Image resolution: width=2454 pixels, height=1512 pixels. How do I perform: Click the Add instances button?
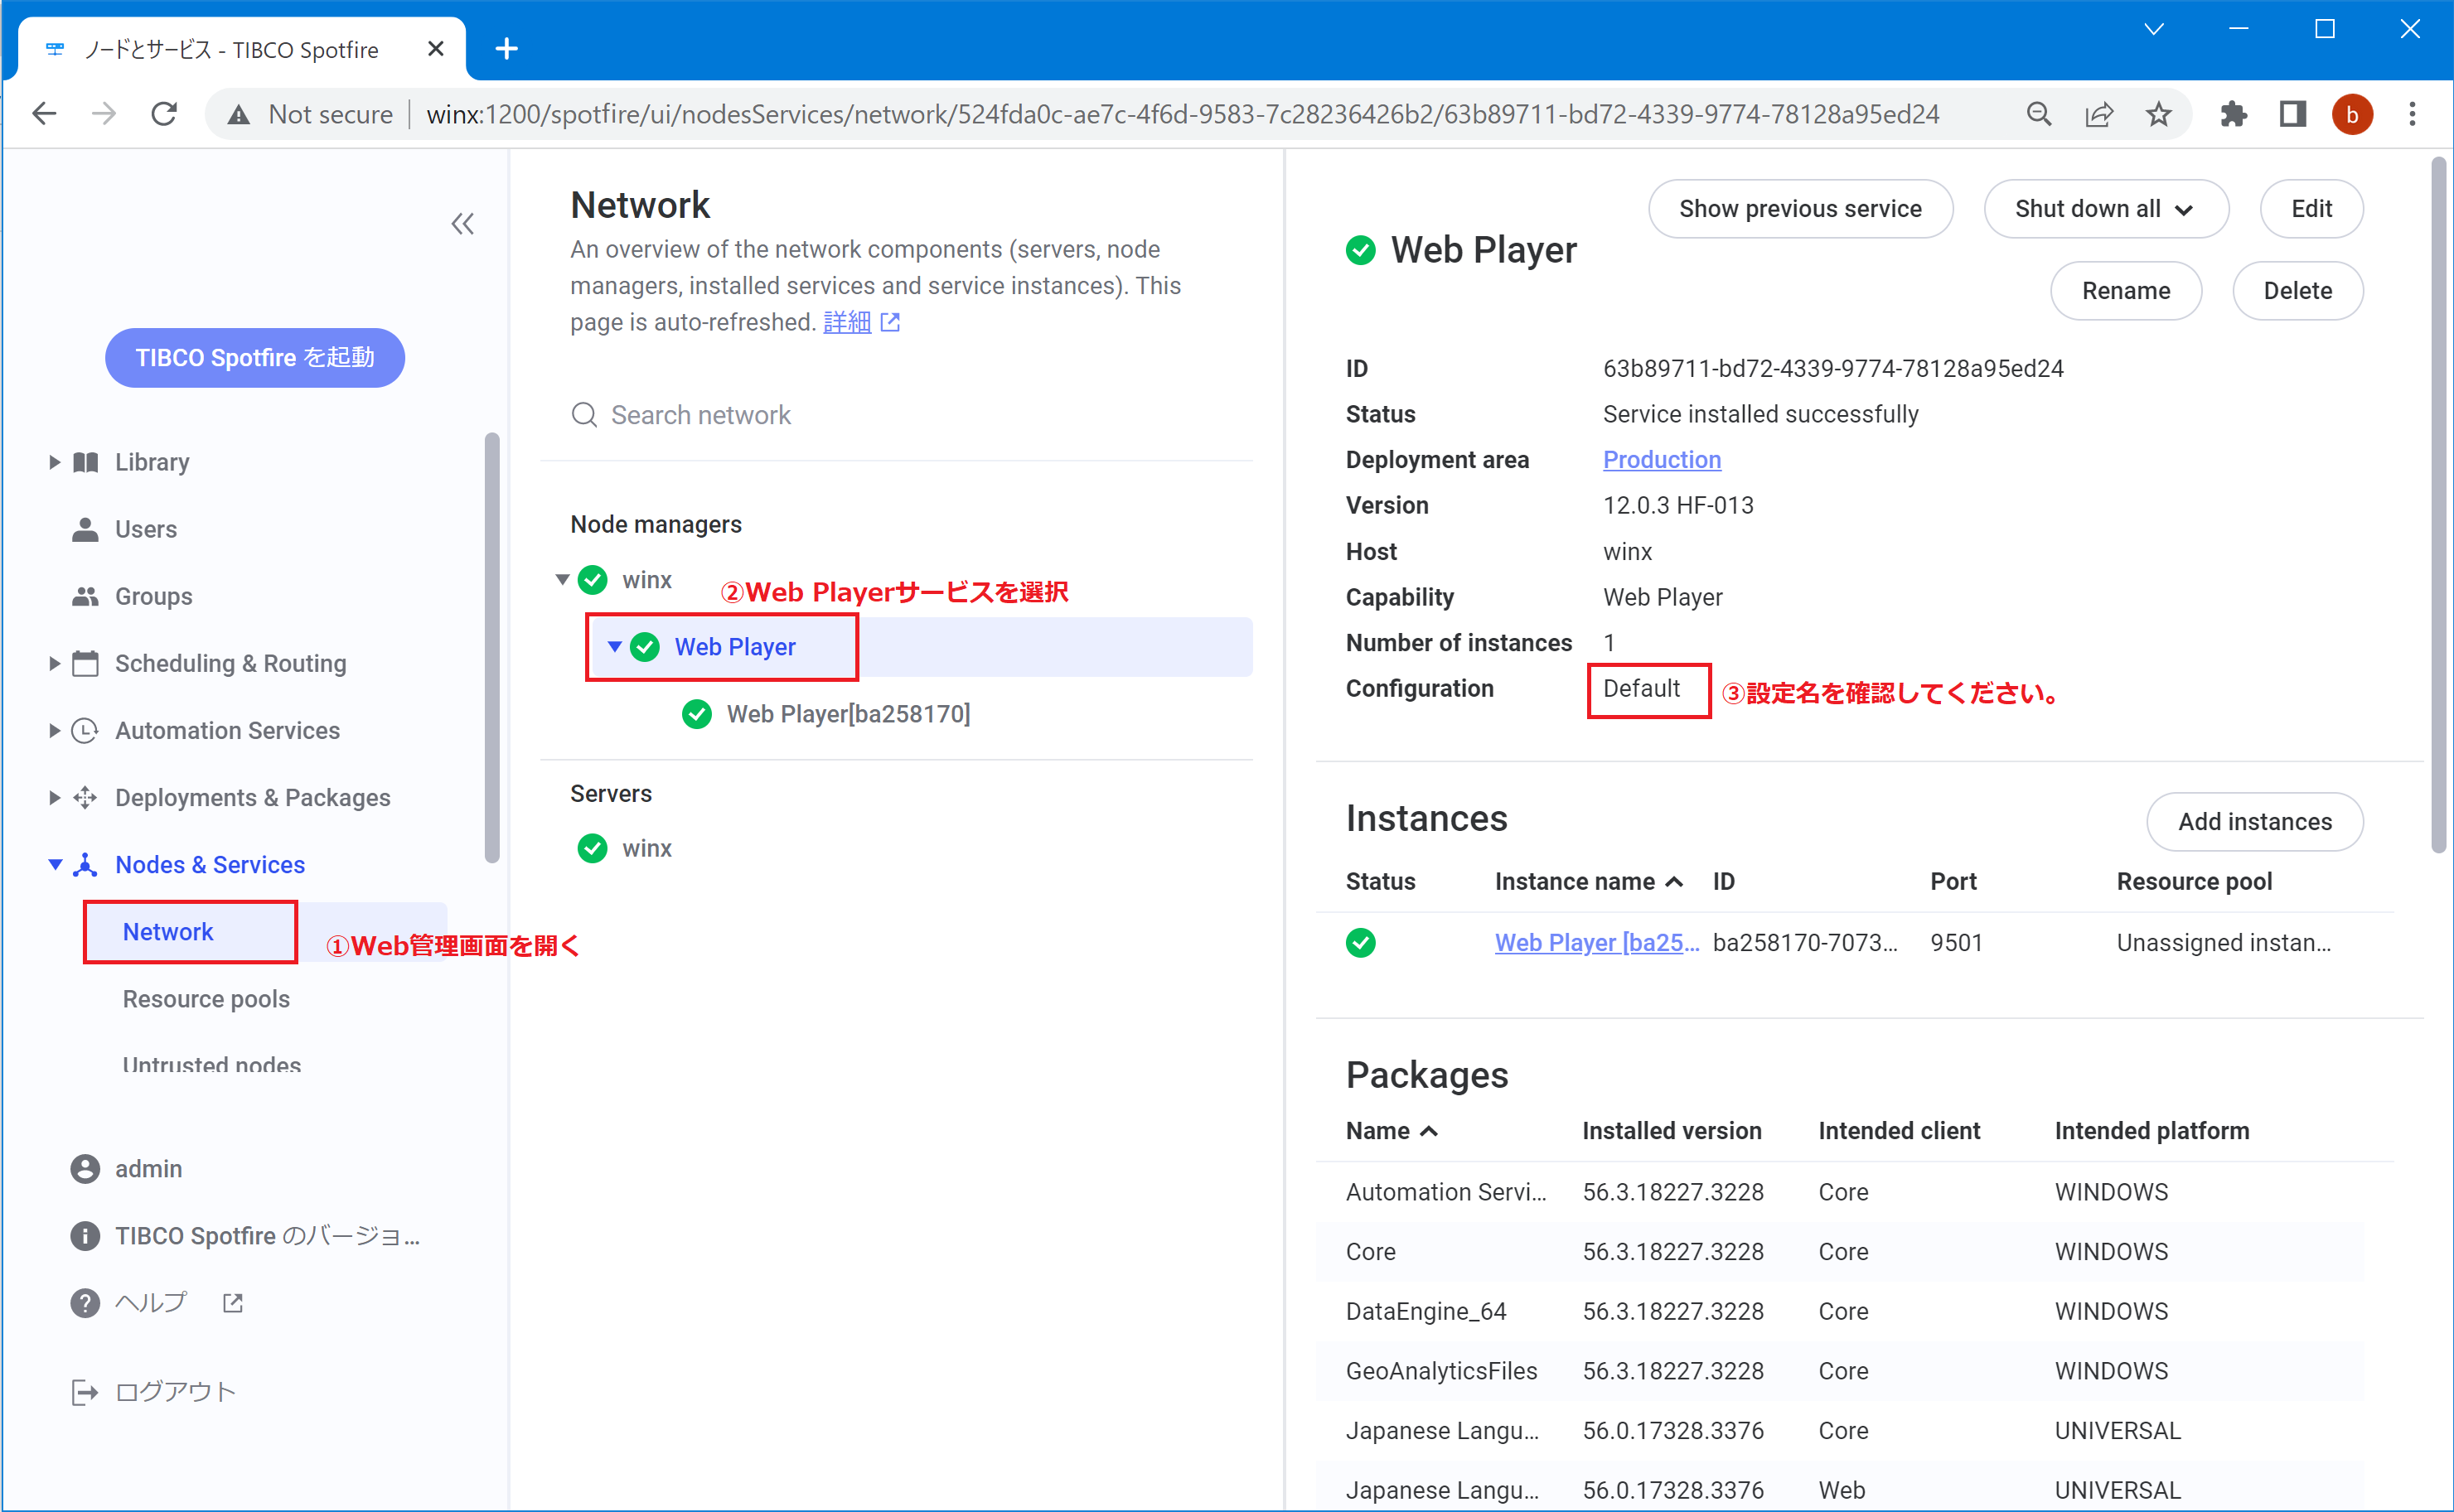(2255, 821)
